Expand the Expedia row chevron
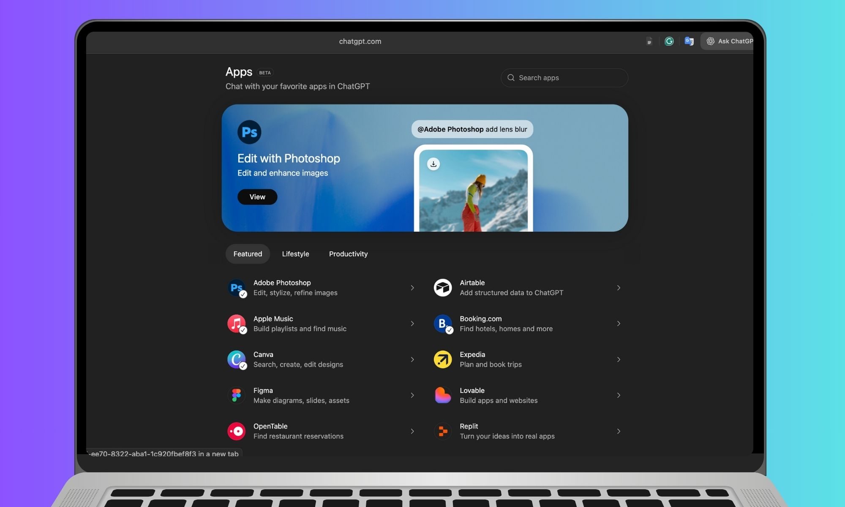Viewport: 845px width, 507px height. click(619, 359)
